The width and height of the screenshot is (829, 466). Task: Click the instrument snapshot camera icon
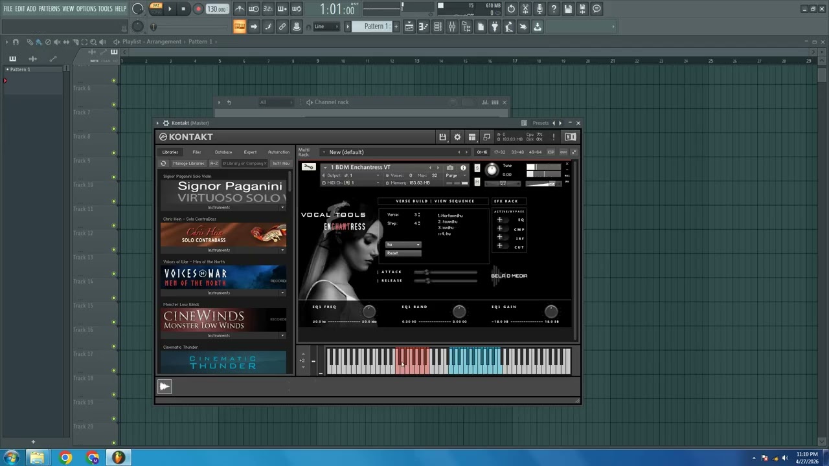point(450,168)
